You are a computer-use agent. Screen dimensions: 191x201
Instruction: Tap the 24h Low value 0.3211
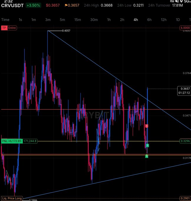pos(138,5)
